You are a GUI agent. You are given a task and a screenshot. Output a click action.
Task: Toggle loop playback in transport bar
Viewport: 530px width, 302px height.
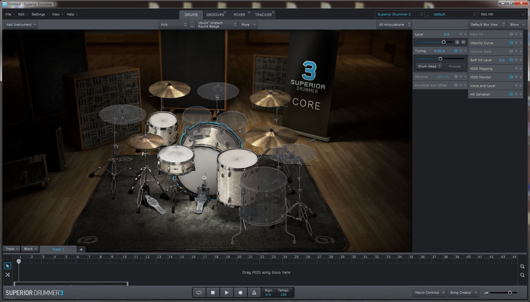point(199,292)
